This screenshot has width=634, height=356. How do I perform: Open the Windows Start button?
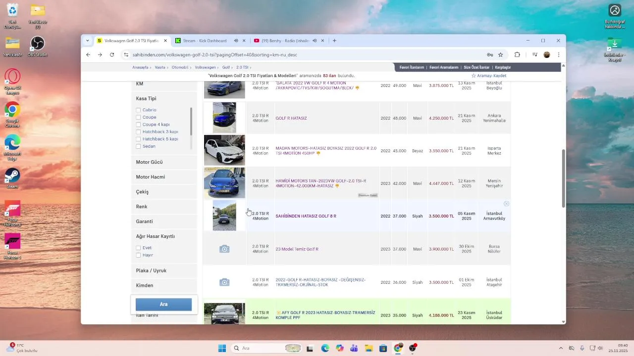click(222, 348)
